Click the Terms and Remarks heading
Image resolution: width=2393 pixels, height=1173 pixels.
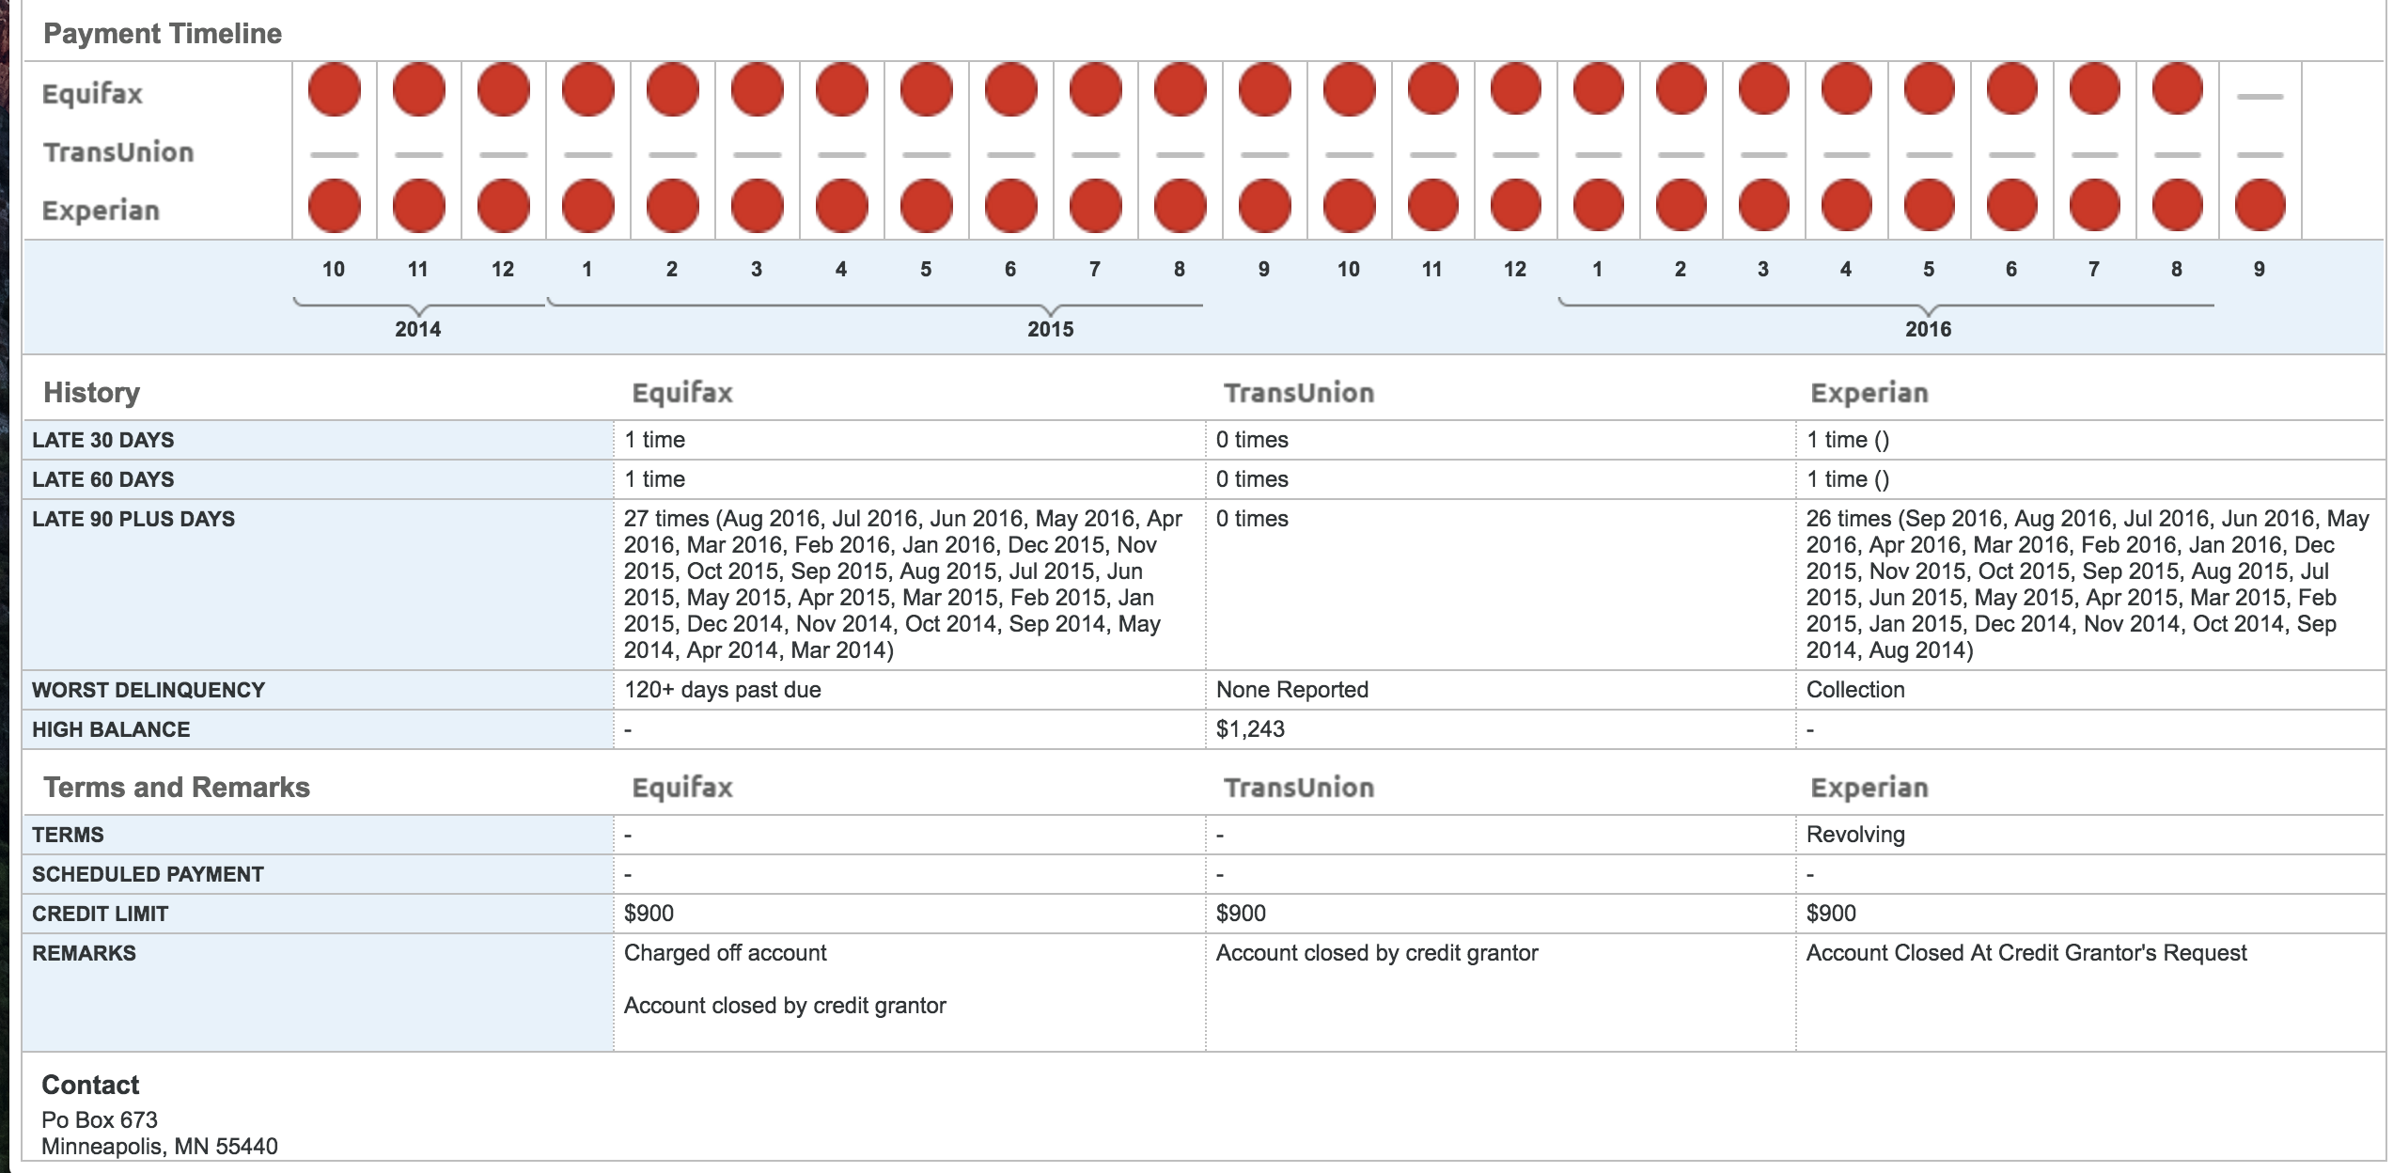pyautogui.click(x=177, y=788)
